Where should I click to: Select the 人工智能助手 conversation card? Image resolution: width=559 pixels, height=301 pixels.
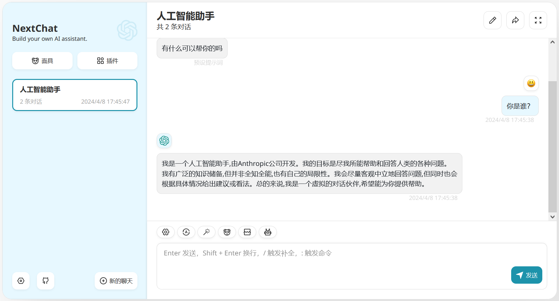pyautogui.click(x=75, y=95)
